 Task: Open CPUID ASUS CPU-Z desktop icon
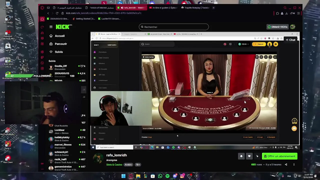coord(8,62)
